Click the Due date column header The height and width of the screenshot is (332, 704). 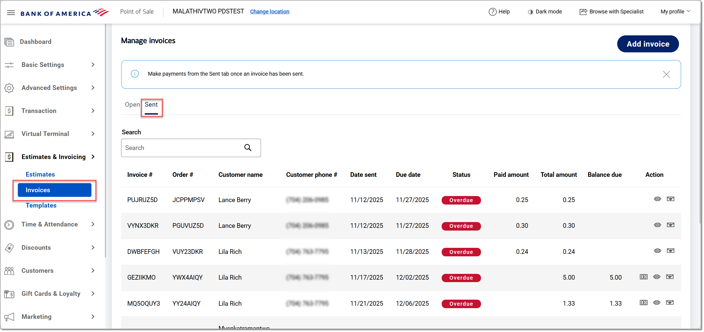(x=408, y=175)
